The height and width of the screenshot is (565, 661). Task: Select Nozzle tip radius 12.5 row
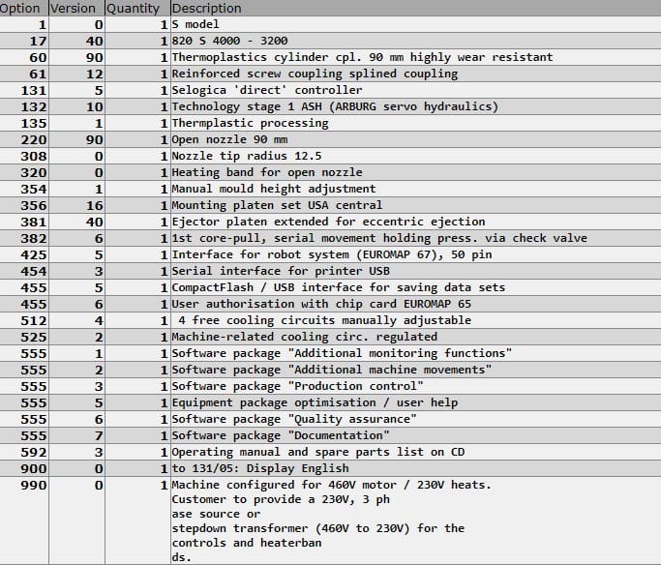tap(331, 156)
